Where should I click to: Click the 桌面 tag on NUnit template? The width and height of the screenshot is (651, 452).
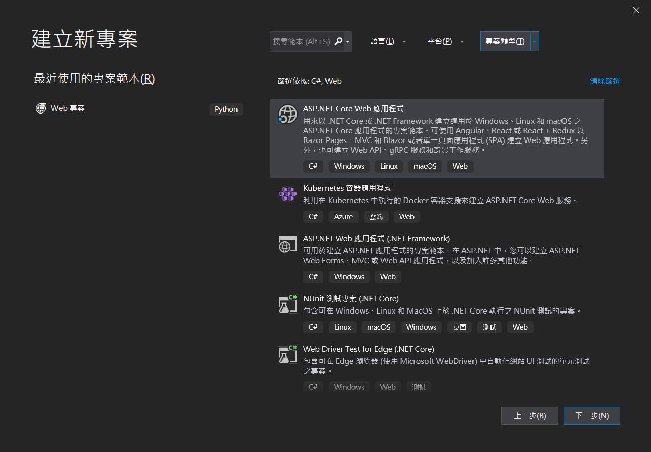[x=459, y=327]
